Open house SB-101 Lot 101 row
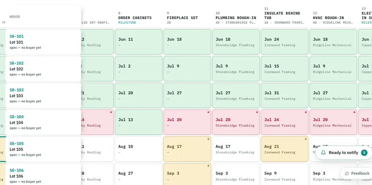The width and height of the screenshot is (372, 185). [x=43, y=42]
